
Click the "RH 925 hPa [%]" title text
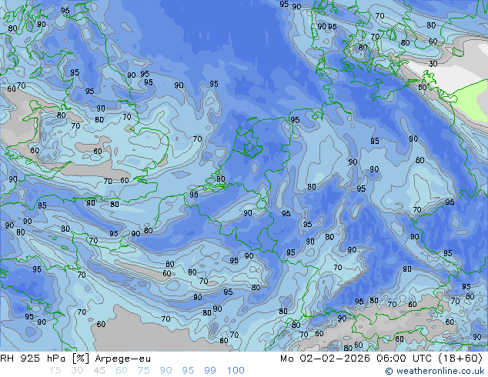pos(45,359)
